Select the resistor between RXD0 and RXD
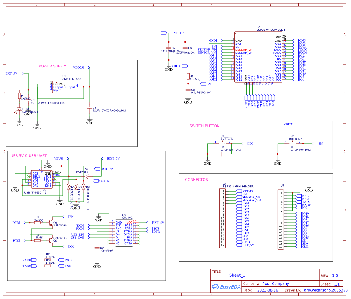Image resolution: width=351 pixels, height=299 pixels. click(48, 260)
